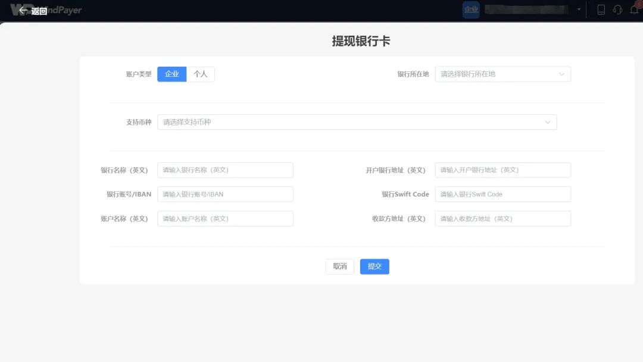Click the blue 企业 badge in the header
This screenshot has width=643, height=362.
click(x=471, y=10)
